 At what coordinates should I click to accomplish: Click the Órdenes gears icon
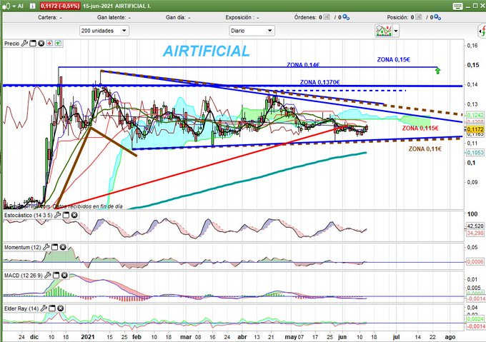[346, 17]
